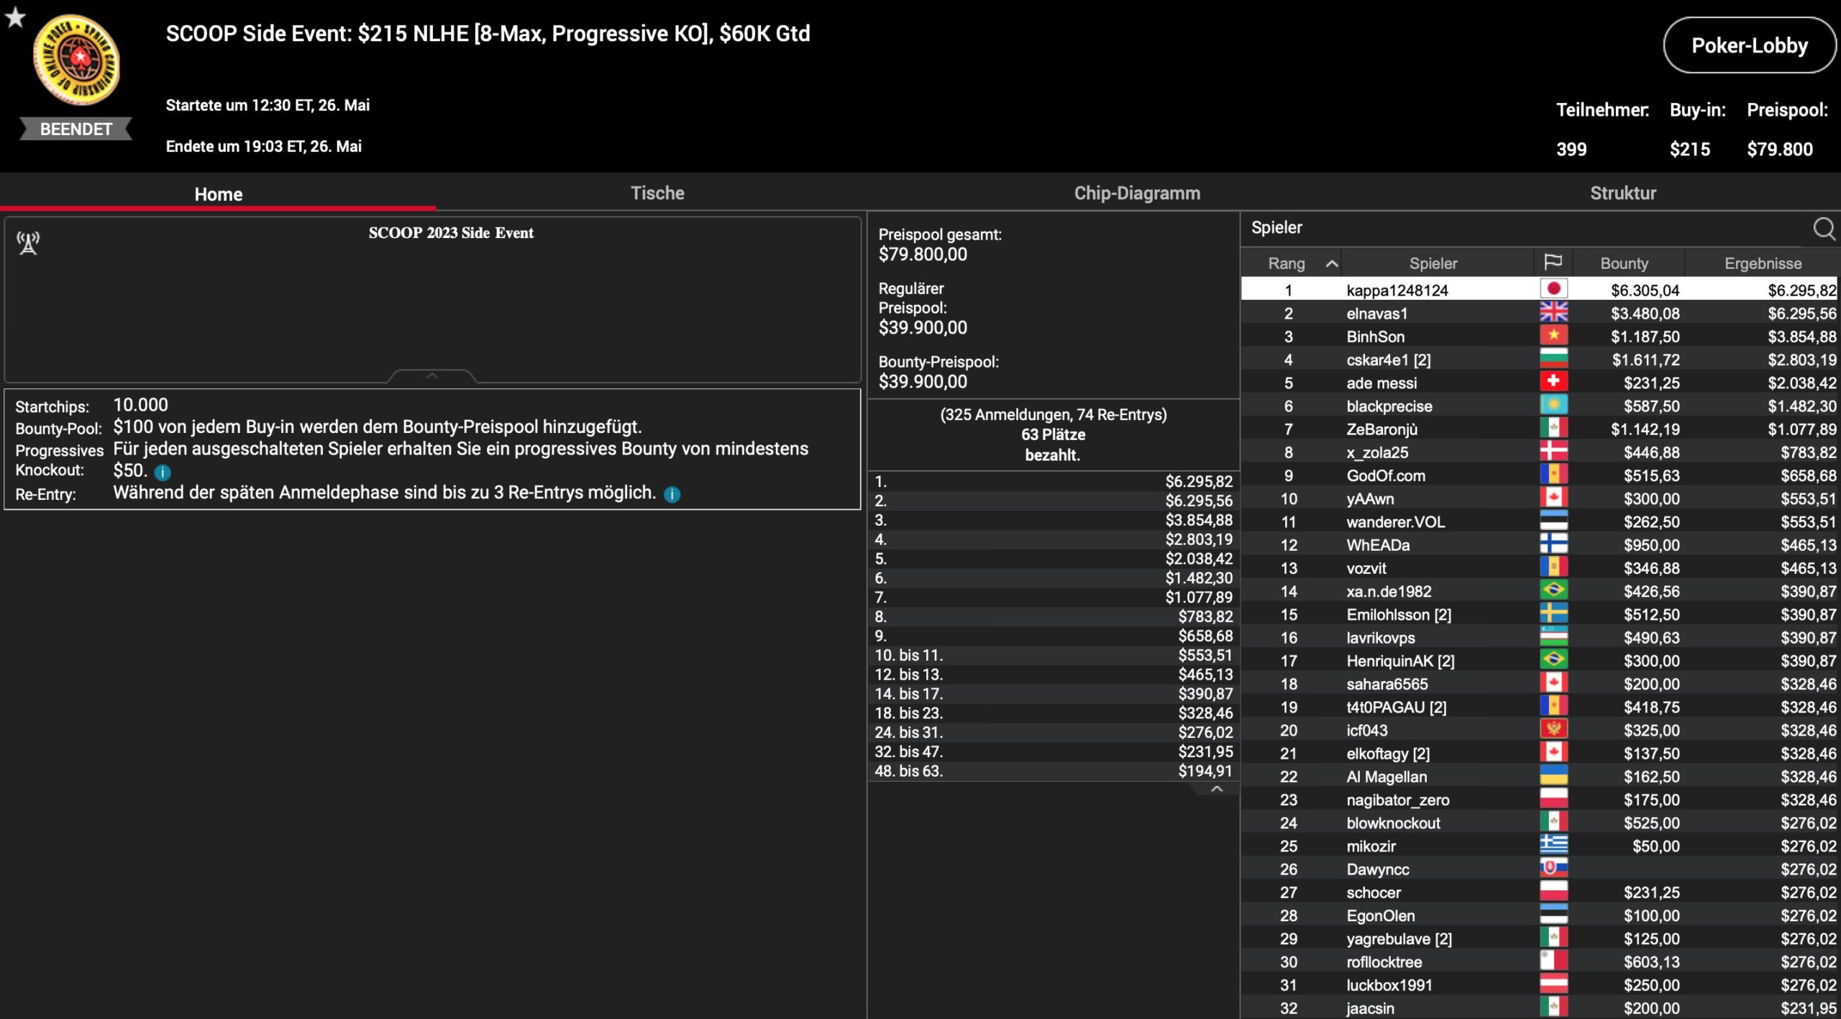Select player HenriquinAK [2] in the list
This screenshot has height=1019, width=1841.
click(1539, 660)
